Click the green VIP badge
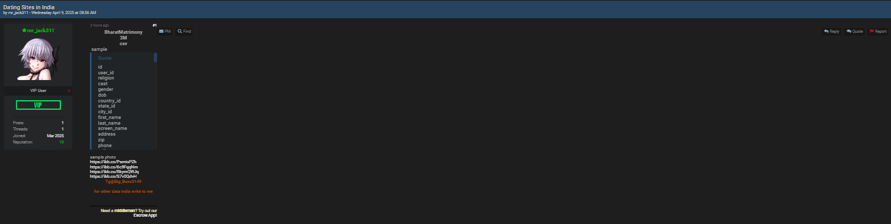The image size is (891, 224). coord(38,105)
